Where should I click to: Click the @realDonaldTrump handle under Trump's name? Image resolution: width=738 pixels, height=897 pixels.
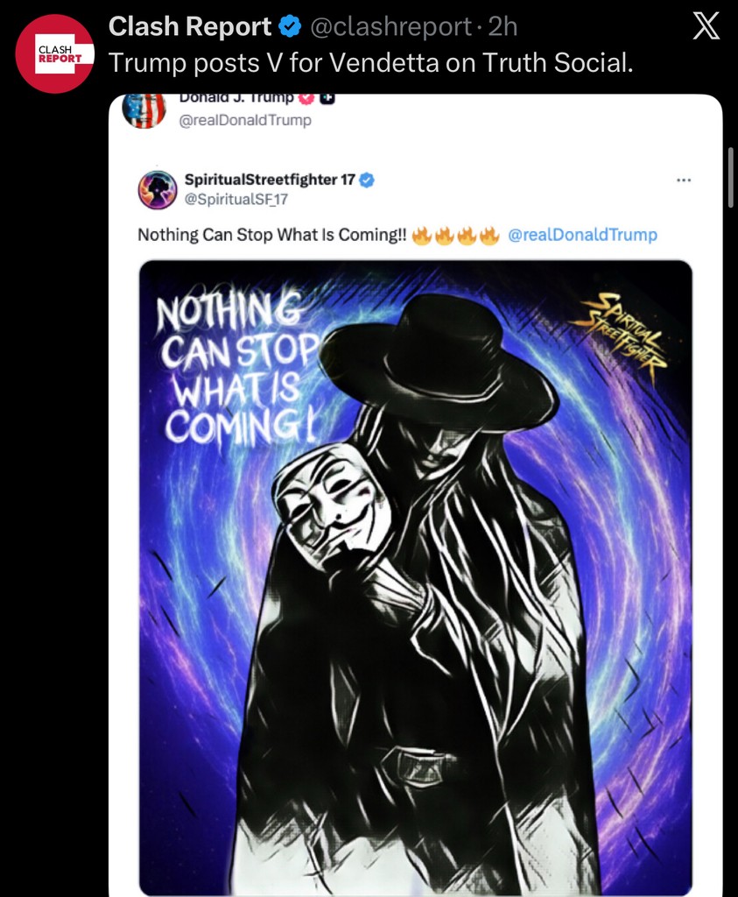tap(245, 121)
